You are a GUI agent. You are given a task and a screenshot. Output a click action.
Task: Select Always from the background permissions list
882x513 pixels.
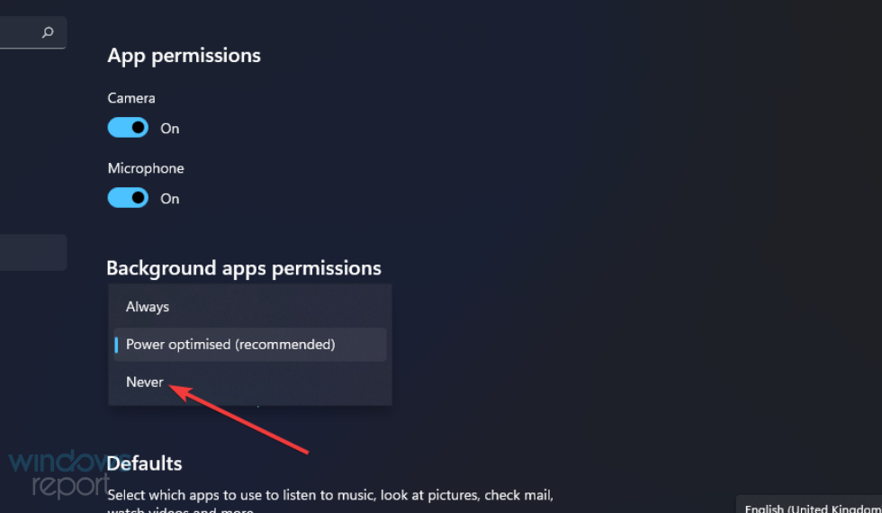(x=148, y=307)
